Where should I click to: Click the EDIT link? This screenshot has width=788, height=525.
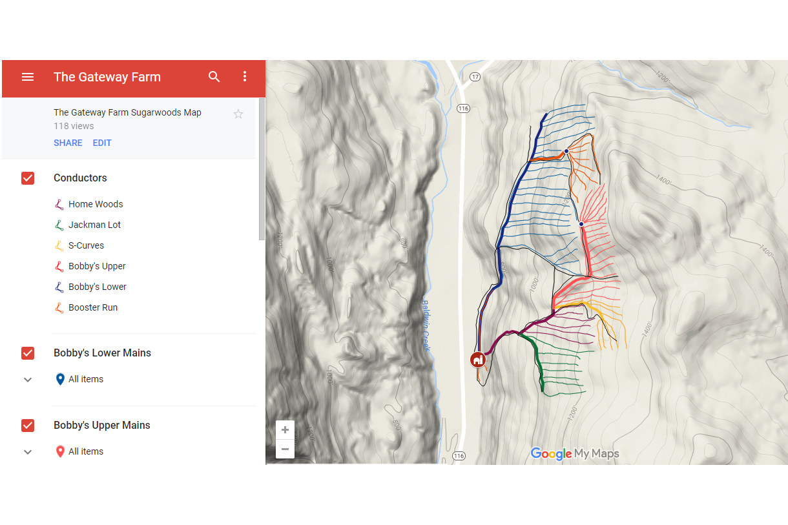point(102,143)
